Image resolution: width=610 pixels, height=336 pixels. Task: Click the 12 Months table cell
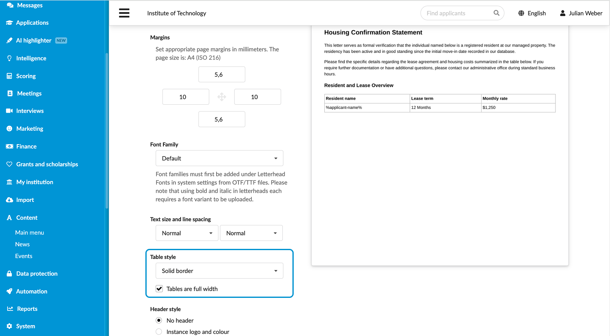coord(445,108)
